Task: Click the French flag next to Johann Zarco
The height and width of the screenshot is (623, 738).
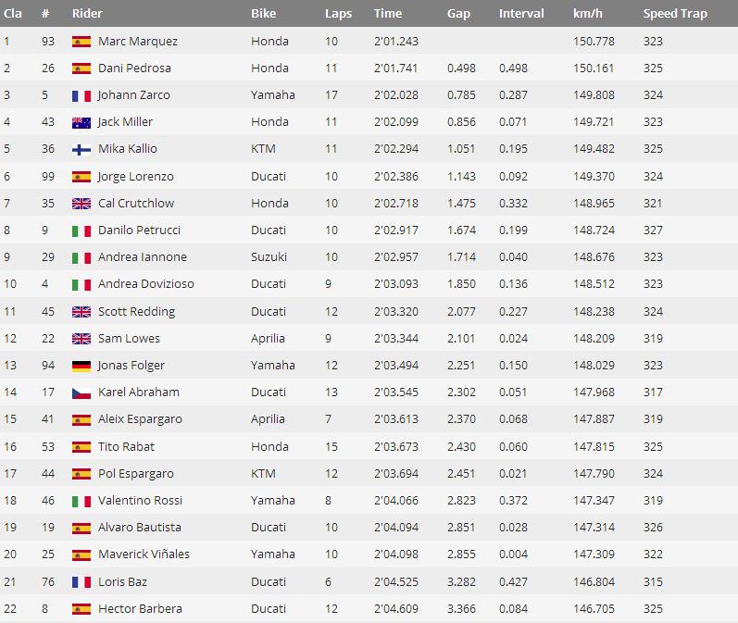Action: [81, 96]
